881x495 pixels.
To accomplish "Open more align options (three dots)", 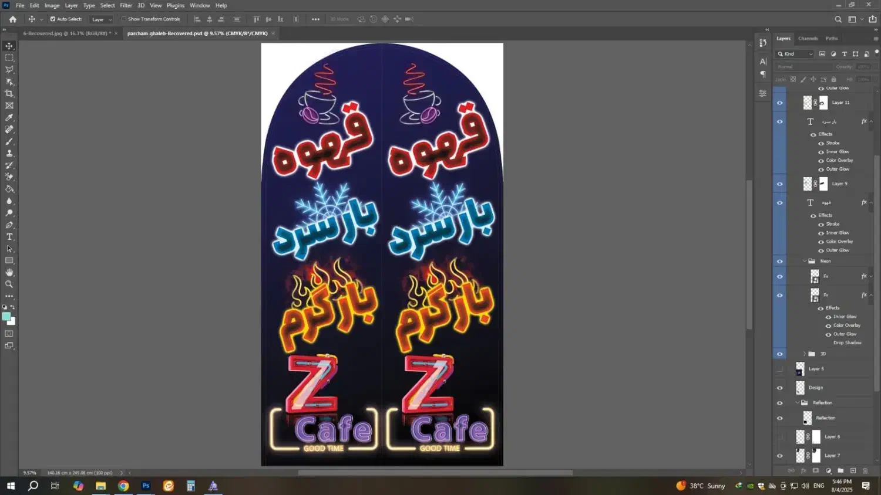I will coord(315,19).
